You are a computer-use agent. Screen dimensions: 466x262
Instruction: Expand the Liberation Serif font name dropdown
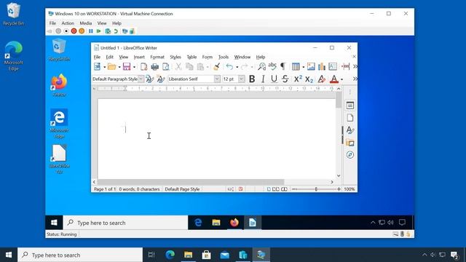point(217,79)
